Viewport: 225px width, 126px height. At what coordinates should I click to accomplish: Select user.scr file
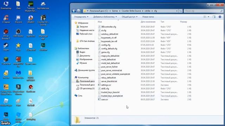coord(103,99)
